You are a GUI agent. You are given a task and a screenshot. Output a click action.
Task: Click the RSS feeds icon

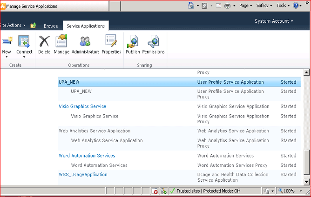click(204, 6)
